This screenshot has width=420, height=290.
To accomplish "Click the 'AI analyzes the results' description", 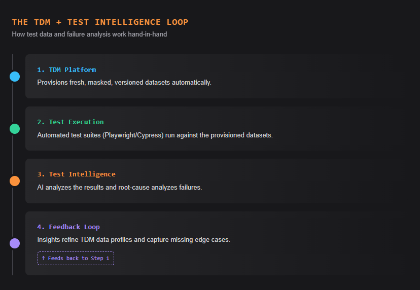I will click(x=119, y=187).
